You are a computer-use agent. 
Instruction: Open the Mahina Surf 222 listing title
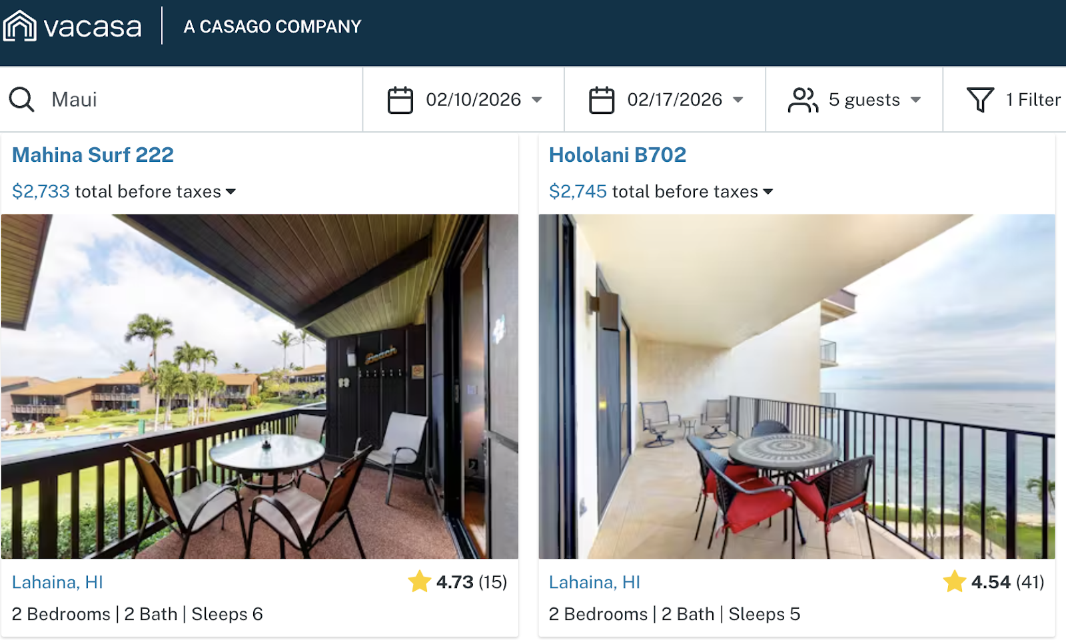tap(93, 155)
